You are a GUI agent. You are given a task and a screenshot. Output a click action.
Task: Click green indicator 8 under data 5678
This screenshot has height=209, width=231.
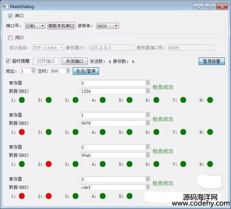(x=210, y=132)
